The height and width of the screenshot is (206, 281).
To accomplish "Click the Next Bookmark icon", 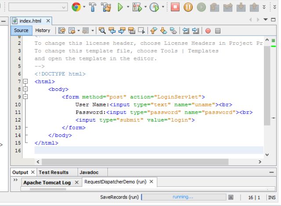I will (x=163, y=31).
